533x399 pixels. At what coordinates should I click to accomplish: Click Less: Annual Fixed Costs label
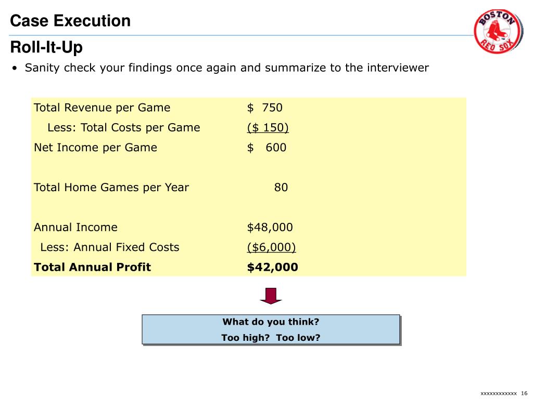point(110,247)
